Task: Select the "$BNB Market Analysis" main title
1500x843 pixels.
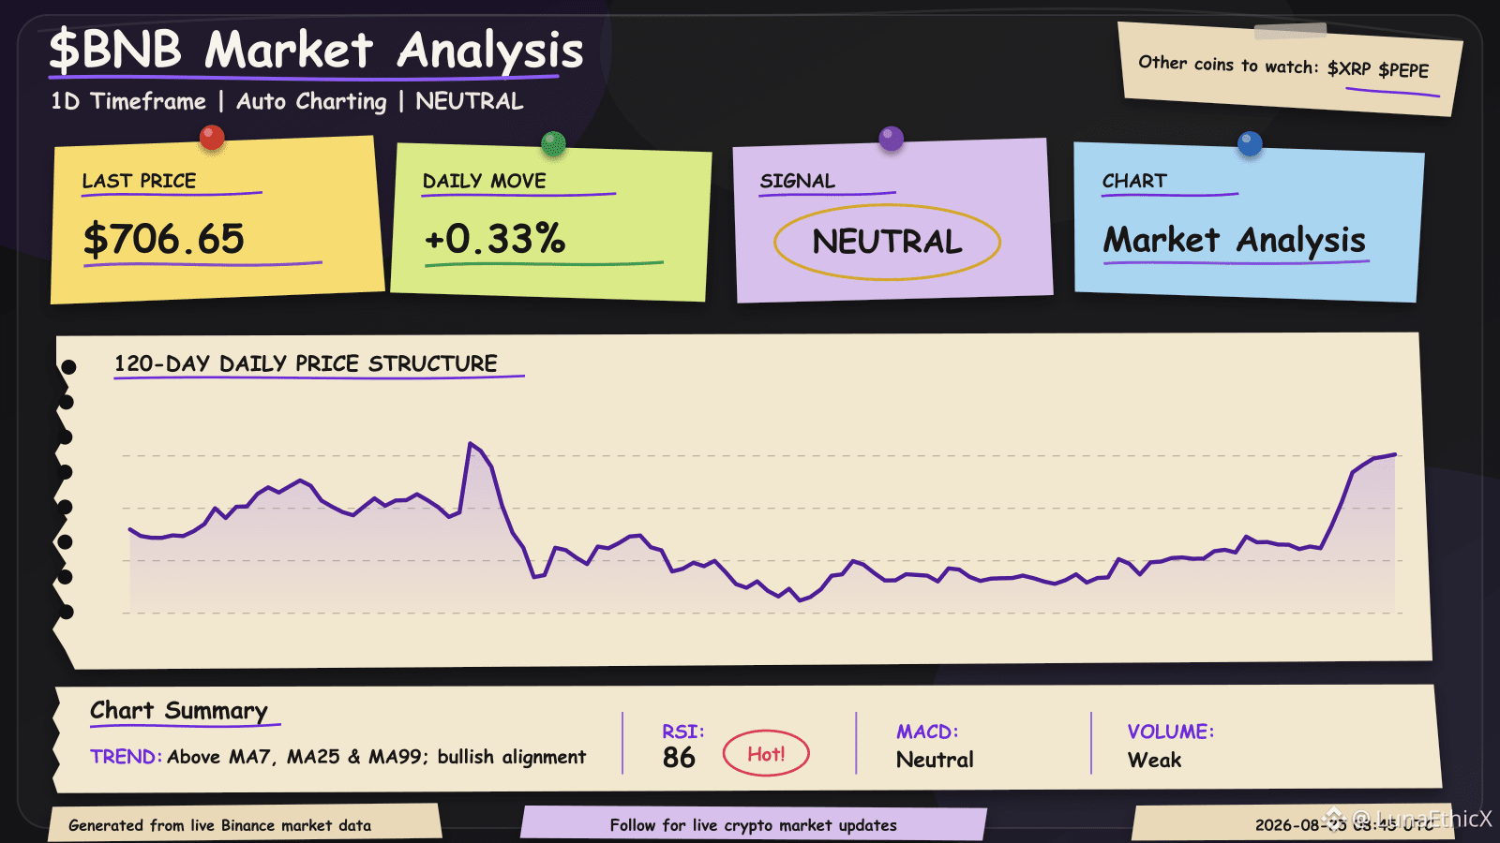Action: (x=316, y=51)
